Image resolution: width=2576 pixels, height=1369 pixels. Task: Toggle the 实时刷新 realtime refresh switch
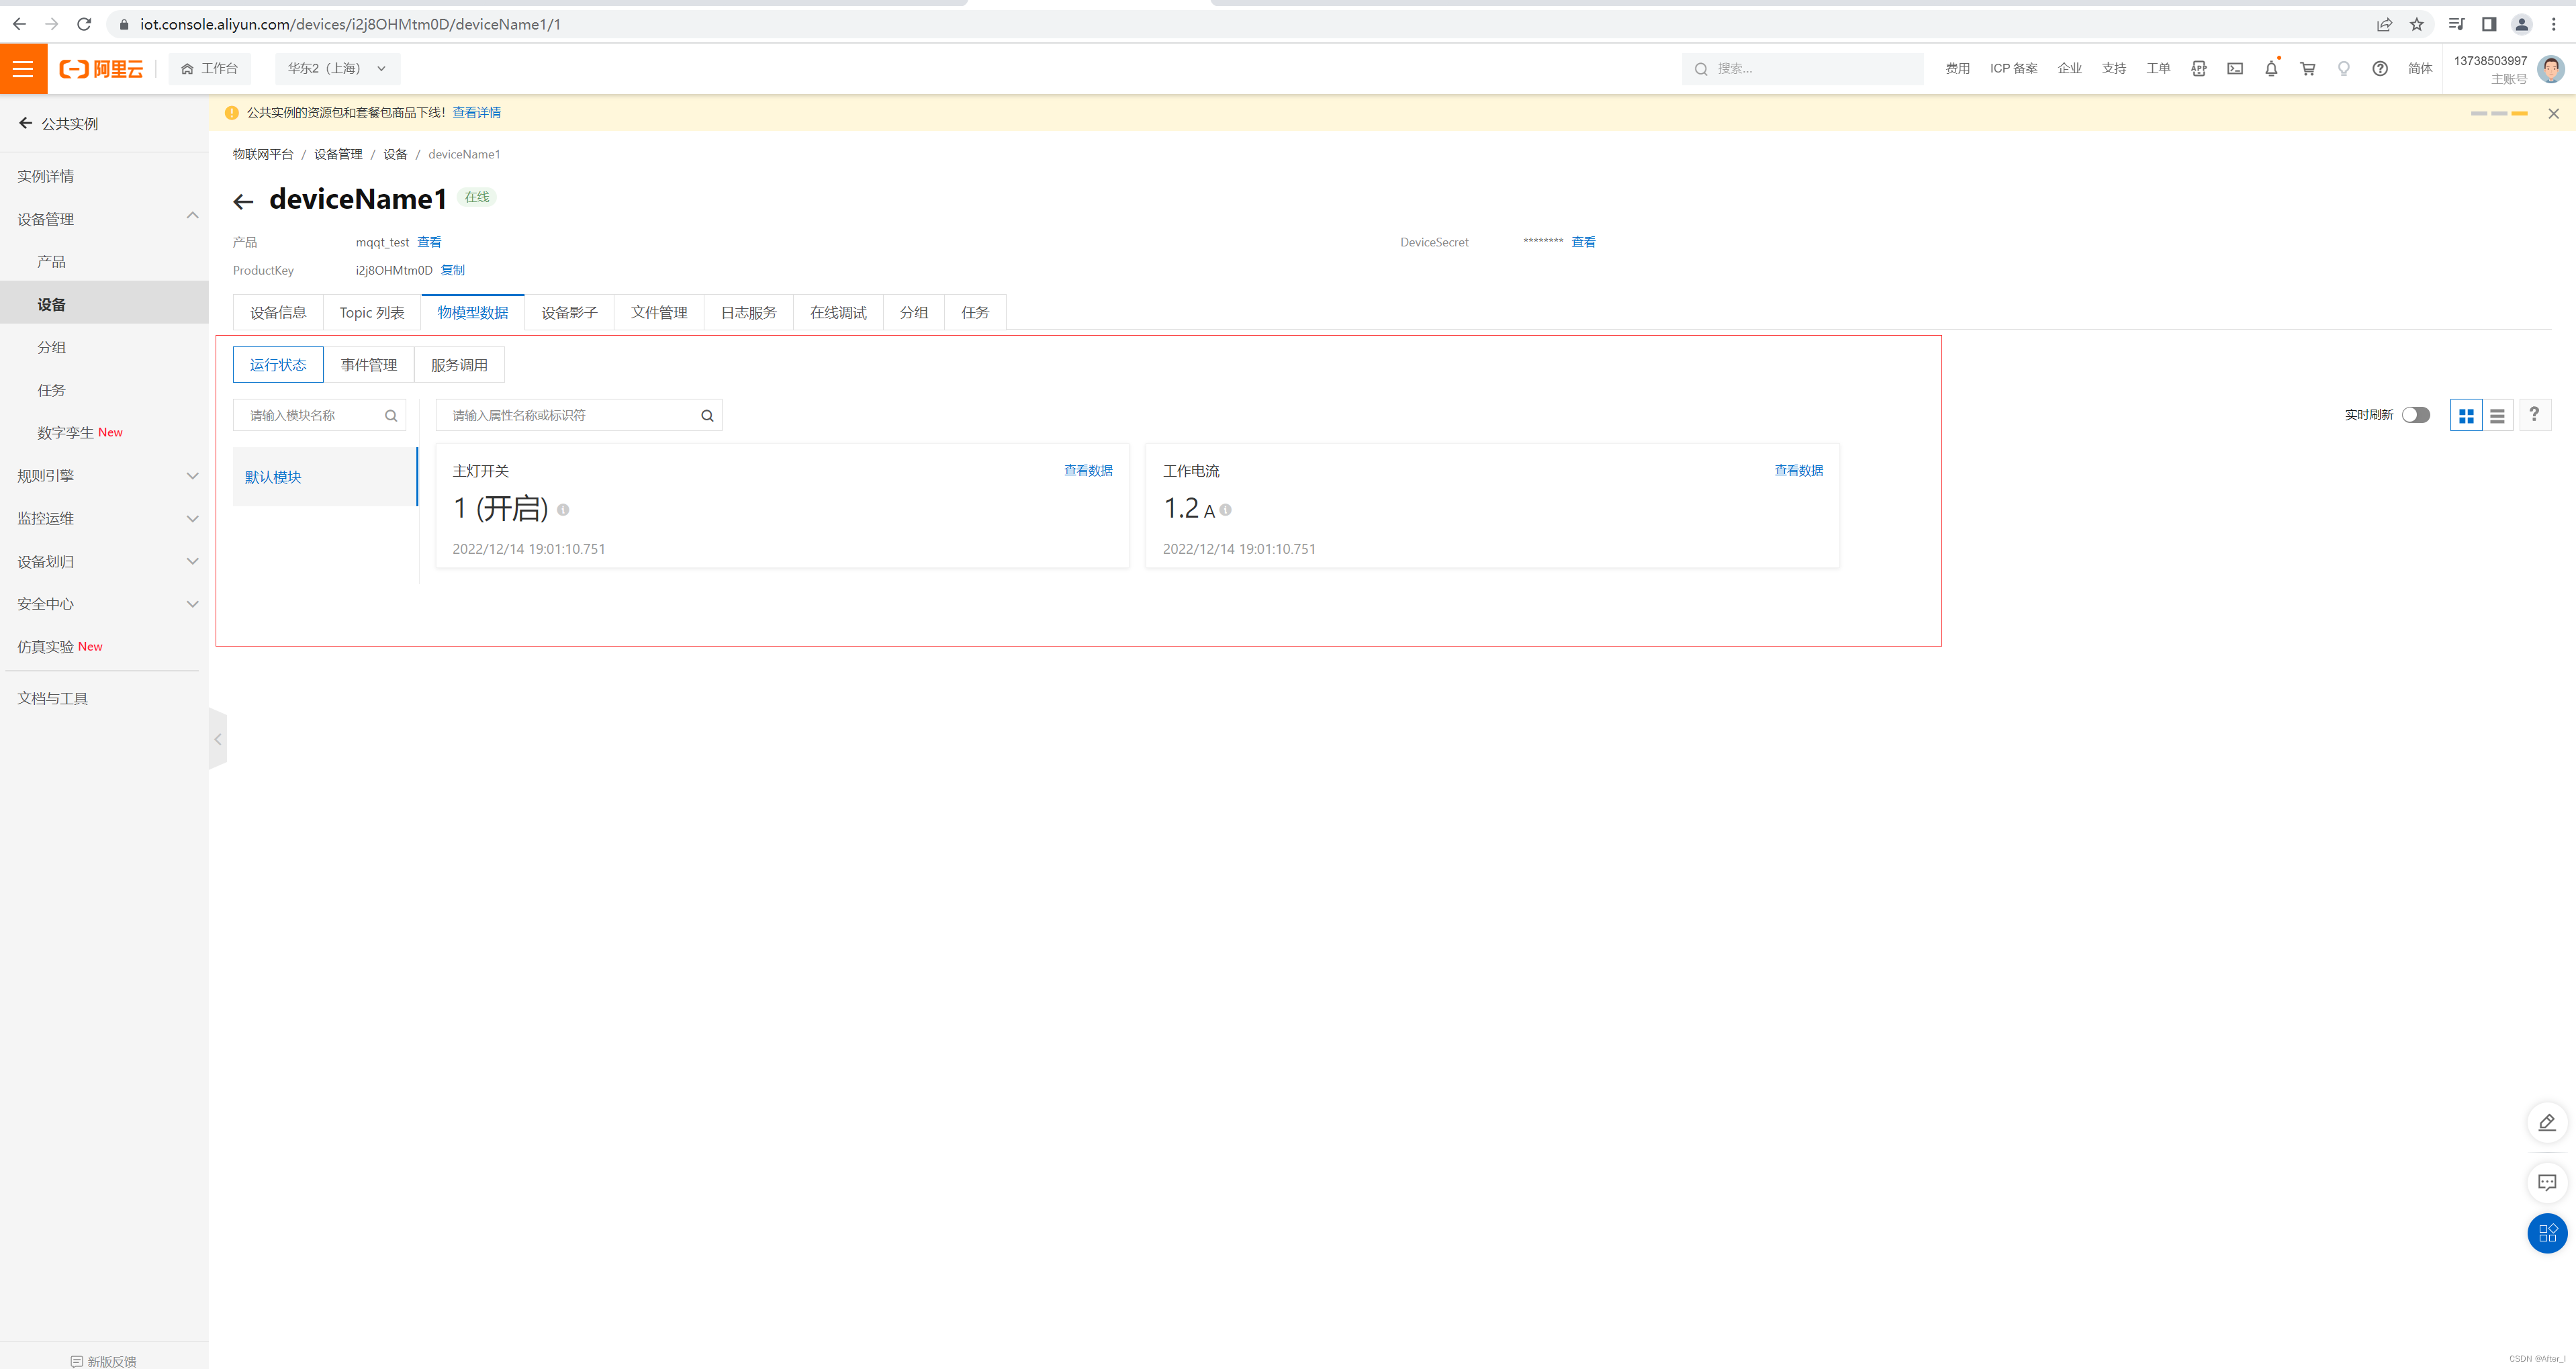coord(2415,415)
